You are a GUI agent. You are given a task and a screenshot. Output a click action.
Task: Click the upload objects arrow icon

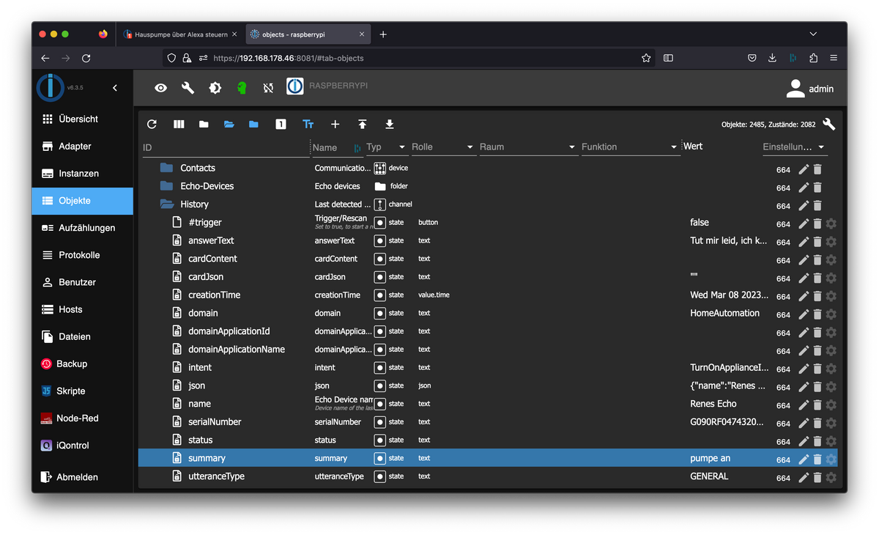362,125
